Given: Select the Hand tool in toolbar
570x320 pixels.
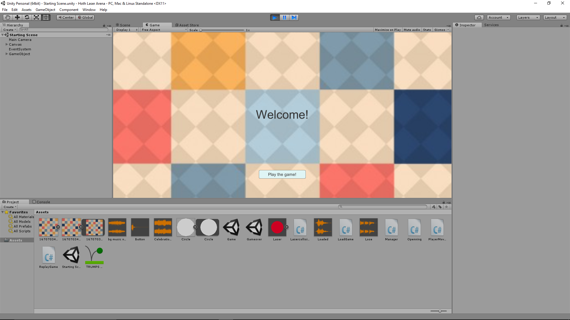Looking at the screenshot, I should click(8, 17).
